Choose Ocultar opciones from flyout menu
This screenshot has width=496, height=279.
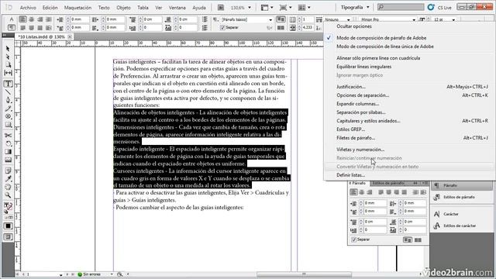pyautogui.click(x=354, y=26)
